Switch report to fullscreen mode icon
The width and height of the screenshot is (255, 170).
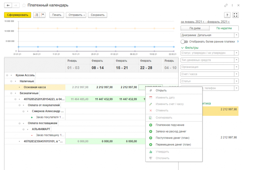tap(235, 15)
